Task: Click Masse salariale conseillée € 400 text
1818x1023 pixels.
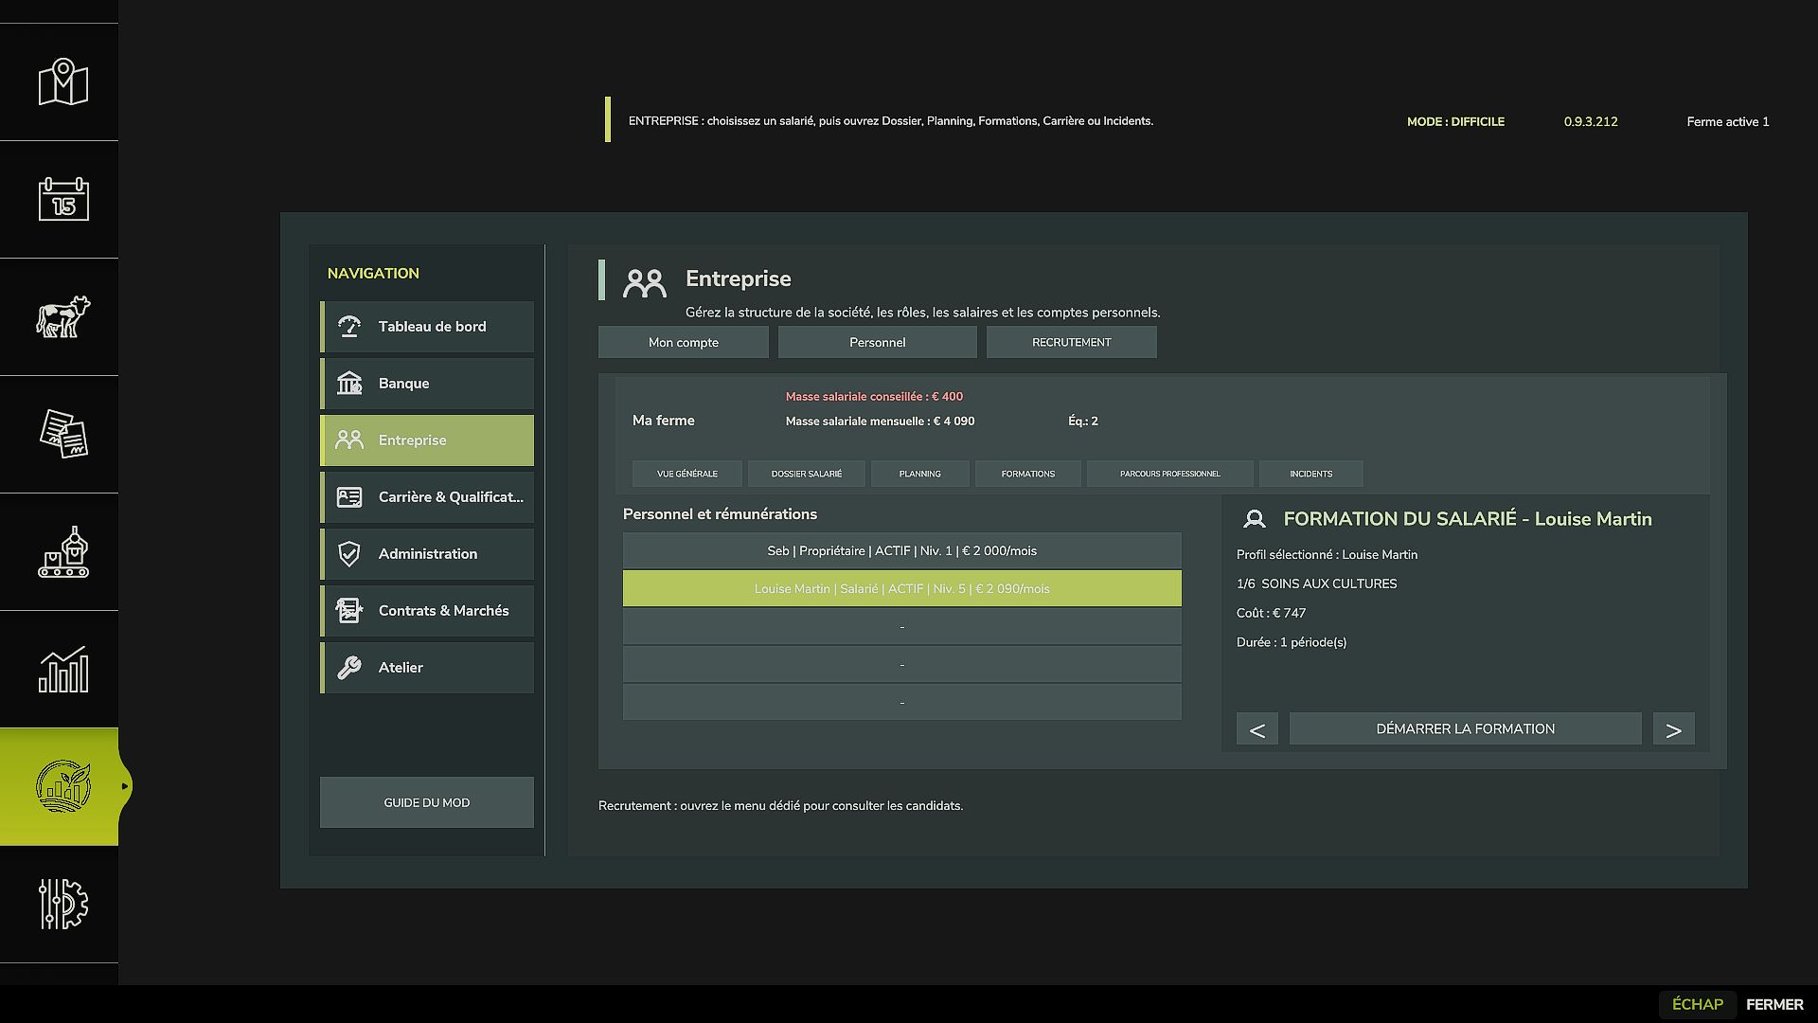Action: 874,397
